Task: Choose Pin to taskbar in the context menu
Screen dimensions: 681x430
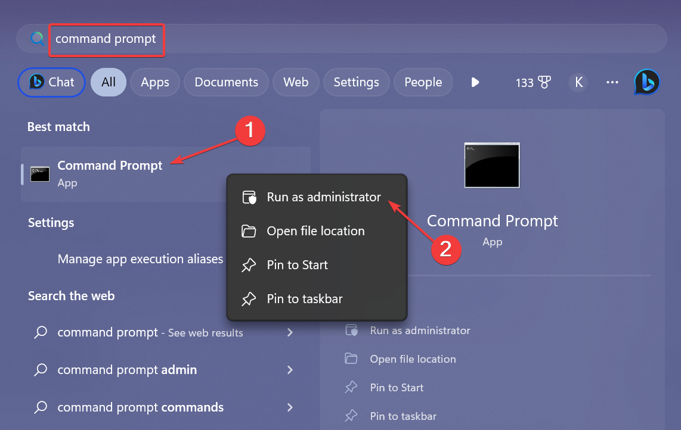Action: [x=317, y=298]
